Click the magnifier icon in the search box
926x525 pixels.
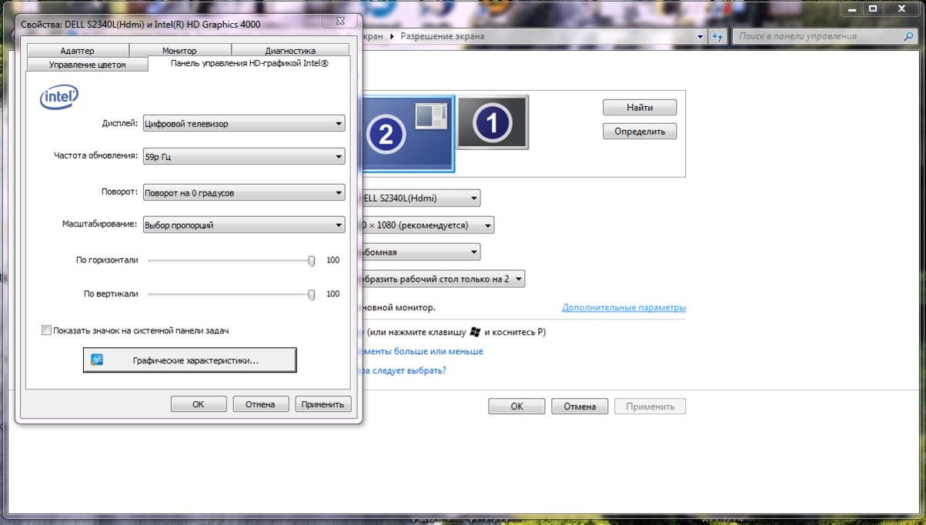(x=908, y=36)
